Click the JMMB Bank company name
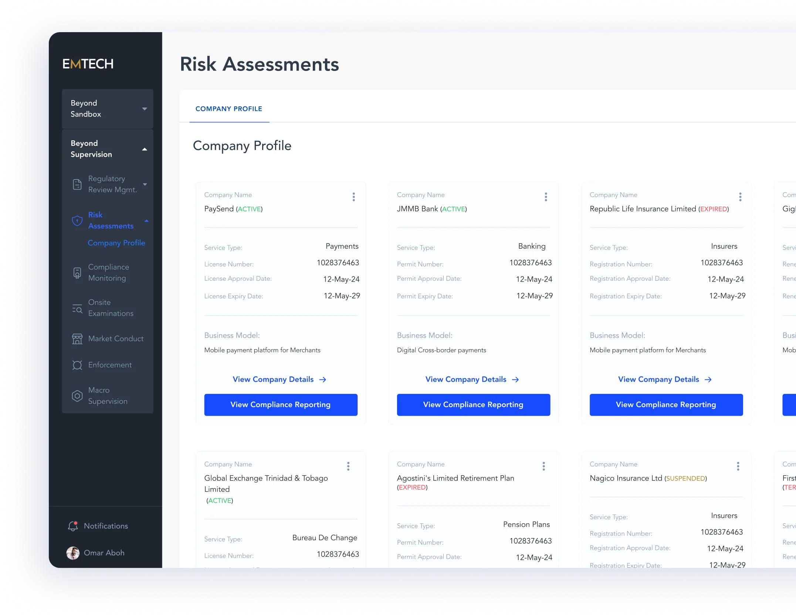This screenshot has width=796, height=616. pos(417,209)
